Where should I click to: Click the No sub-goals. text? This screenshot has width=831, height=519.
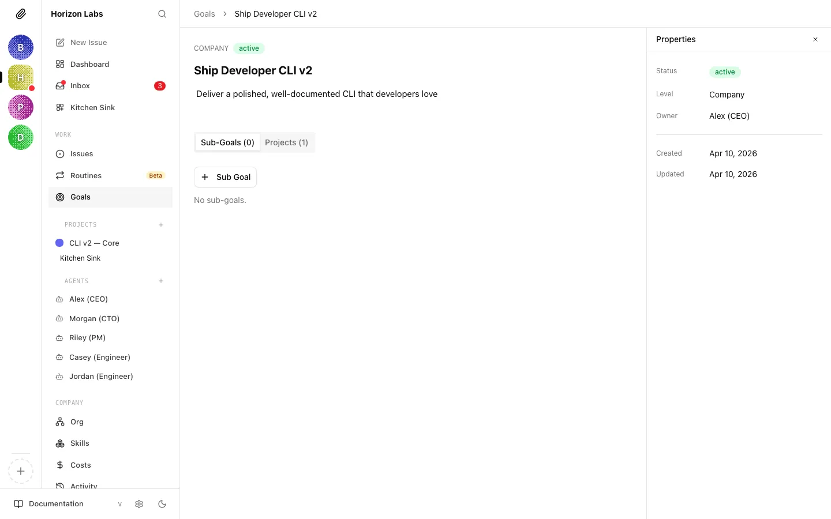[x=220, y=200]
